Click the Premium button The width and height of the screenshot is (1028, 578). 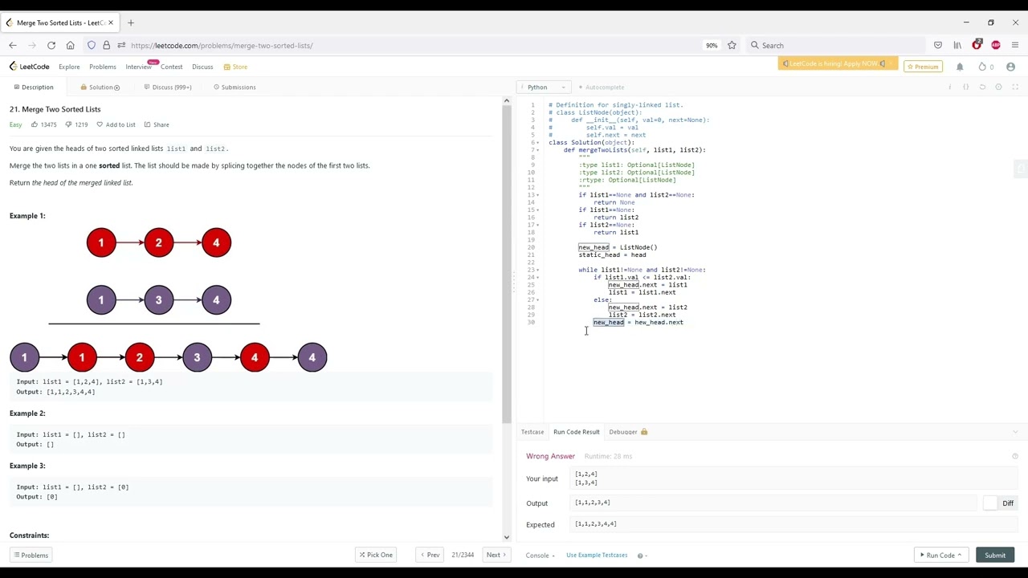coord(922,67)
